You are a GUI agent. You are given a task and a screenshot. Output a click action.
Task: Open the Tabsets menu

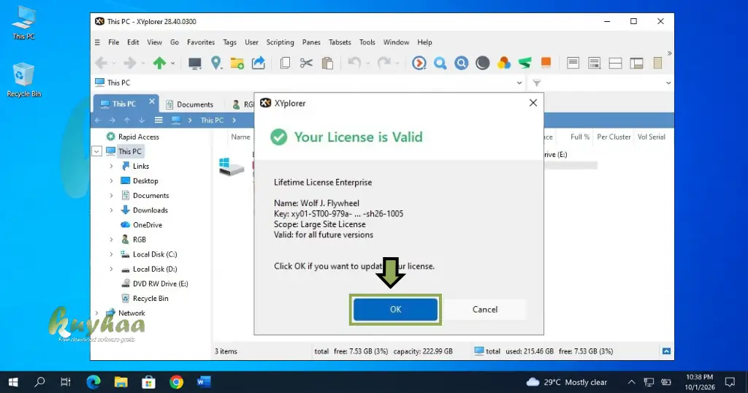coord(340,42)
